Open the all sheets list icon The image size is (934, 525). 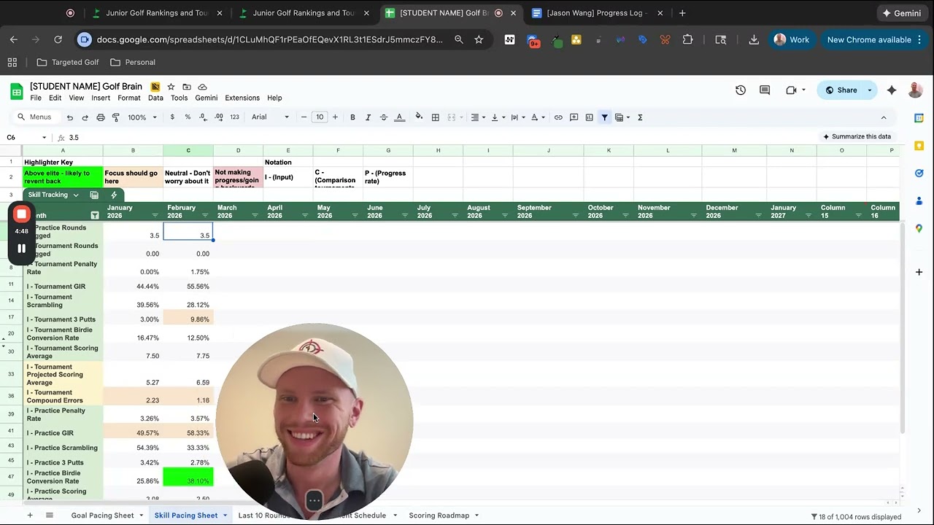coord(50,516)
